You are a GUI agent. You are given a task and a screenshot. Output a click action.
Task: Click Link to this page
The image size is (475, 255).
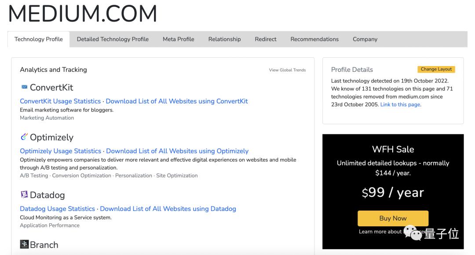click(x=400, y=105)
